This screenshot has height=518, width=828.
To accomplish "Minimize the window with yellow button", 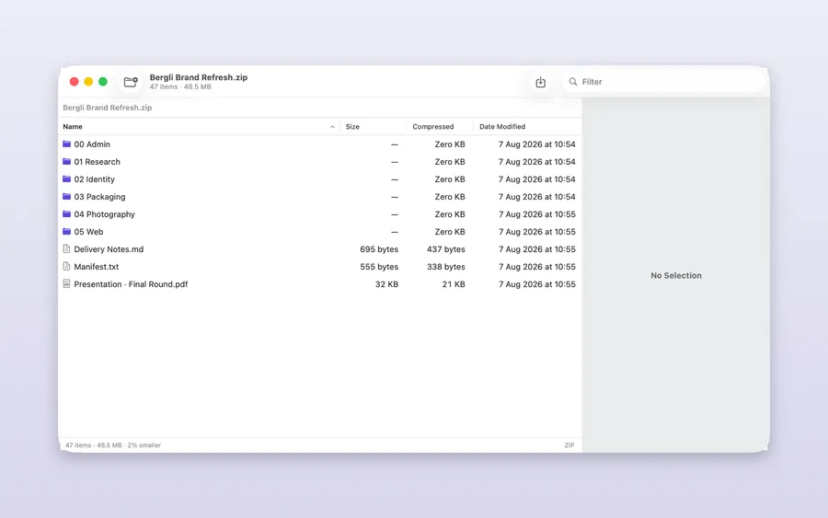I will pos(88,81).
